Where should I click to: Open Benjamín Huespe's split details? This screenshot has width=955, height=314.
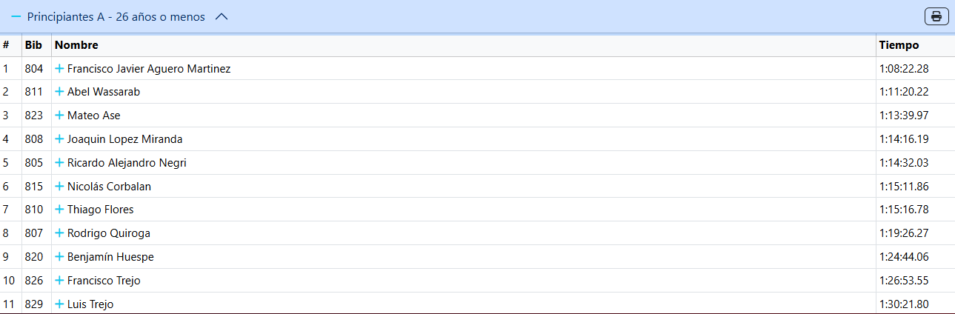(59, 257)
